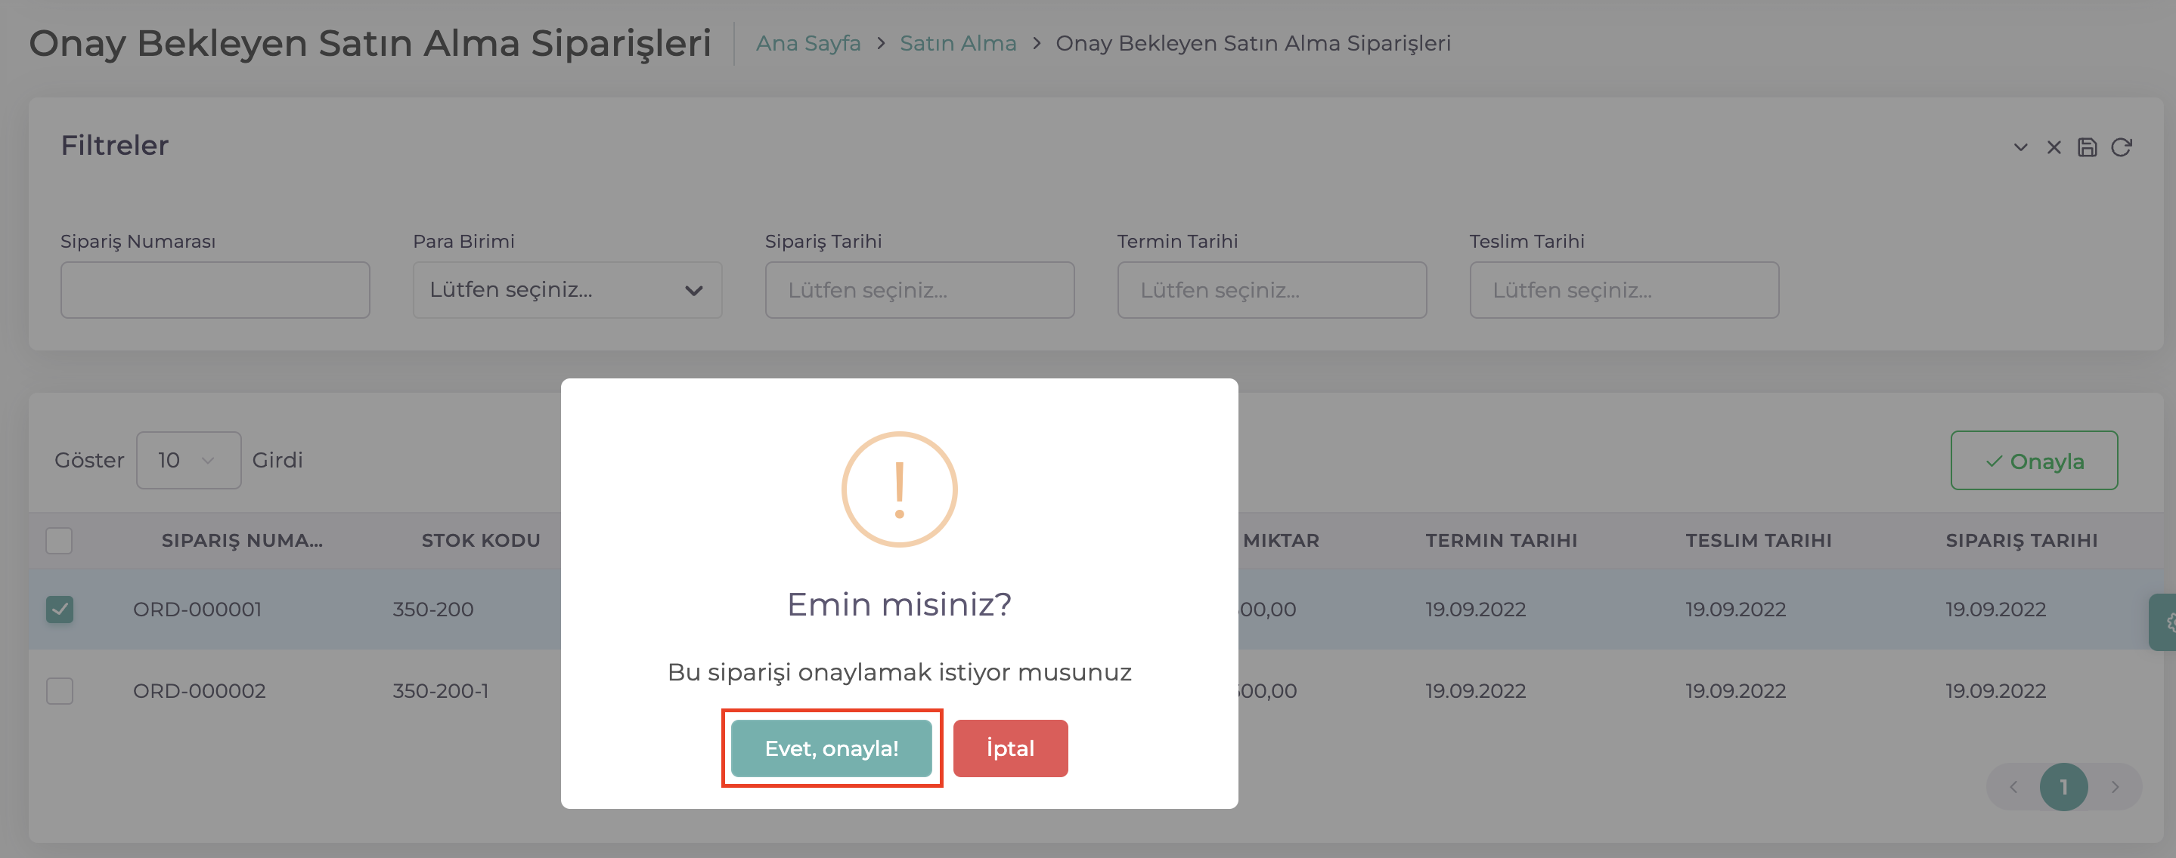Check the ORD-000002 row checkbox
This screenshot has width=2176, height=858.
coord(59,691)
